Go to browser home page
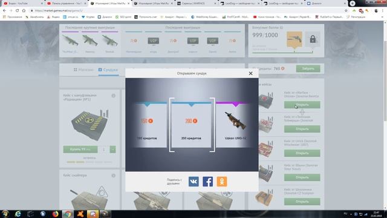The height and width of the screenshot is (218, 387). click(24, 11)
